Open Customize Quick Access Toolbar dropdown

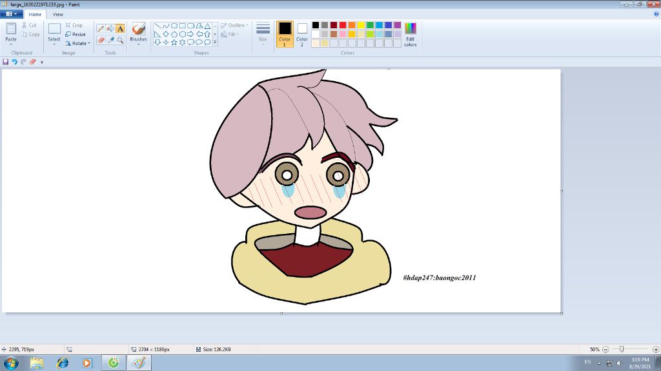pyautogui.click(x=42, y=62)
